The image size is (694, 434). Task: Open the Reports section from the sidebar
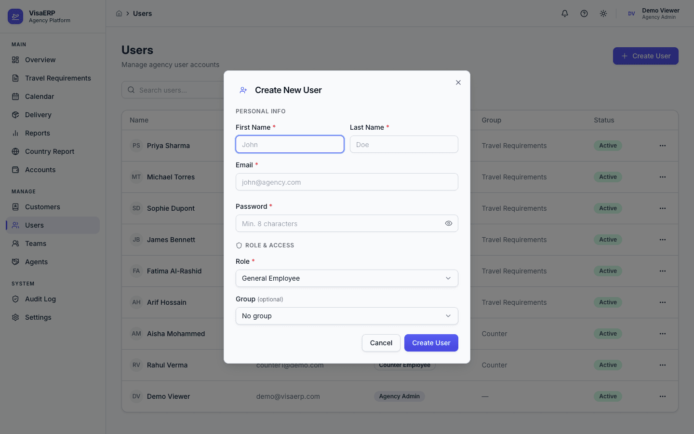37,133
